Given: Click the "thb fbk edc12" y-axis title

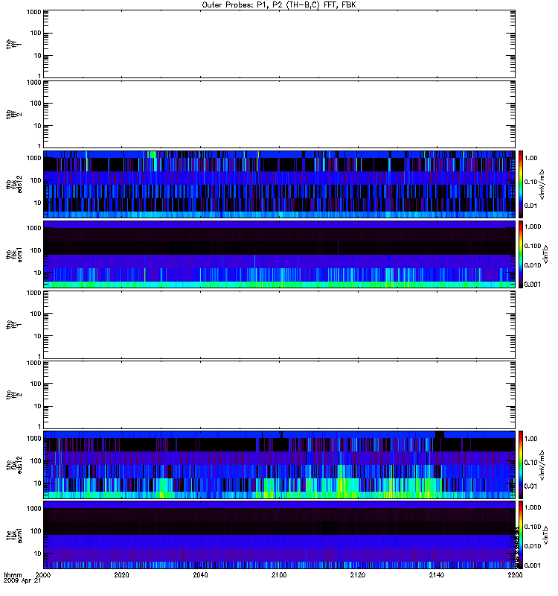Looking at the screenshot, I should [13, 184].
